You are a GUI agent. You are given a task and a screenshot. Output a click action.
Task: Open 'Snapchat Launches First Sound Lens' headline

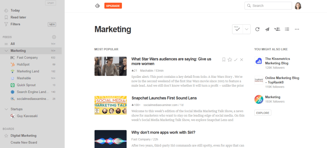tap(164, 98)
